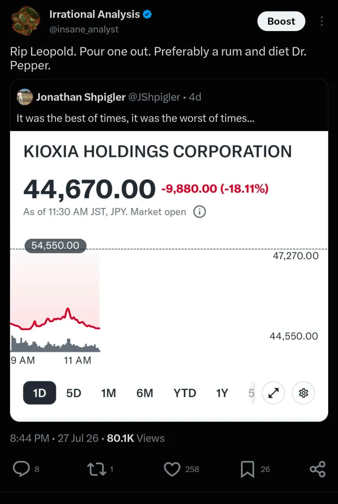Click the Boost button
This screenshot has height=504, width=338.
pos(281,21)
